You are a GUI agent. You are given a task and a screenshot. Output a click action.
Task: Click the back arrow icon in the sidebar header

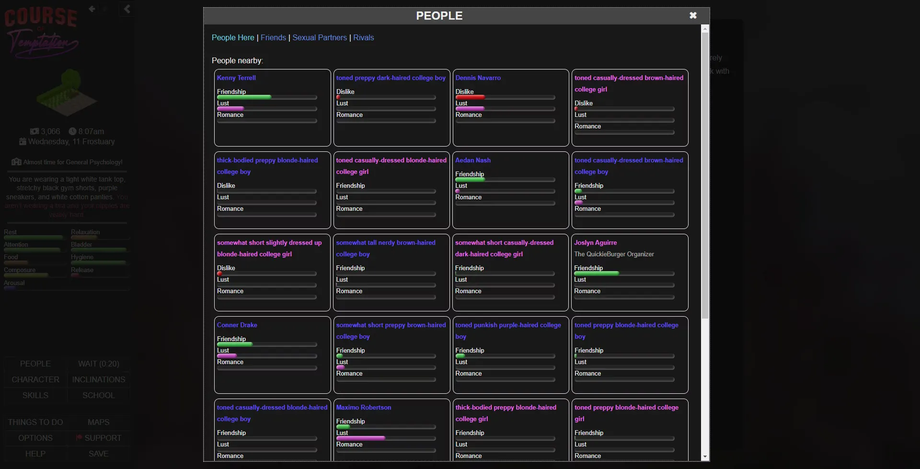click(92, 9)
